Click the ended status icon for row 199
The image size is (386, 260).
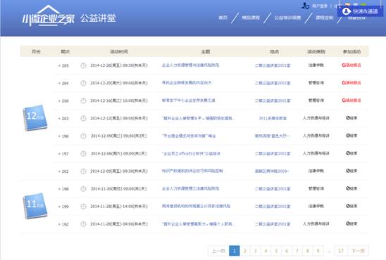click(x=348, y=206)
